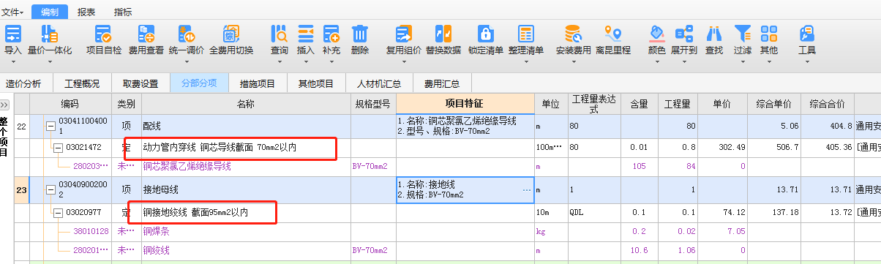The height and width of the screenshot is (264, 881).
Task: Click 高昆里程 location icon
Action: (612, 40)
